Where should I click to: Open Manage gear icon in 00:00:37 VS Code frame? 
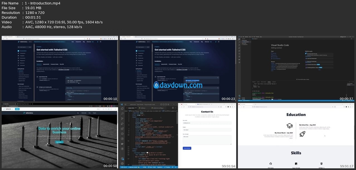(240, 98)
